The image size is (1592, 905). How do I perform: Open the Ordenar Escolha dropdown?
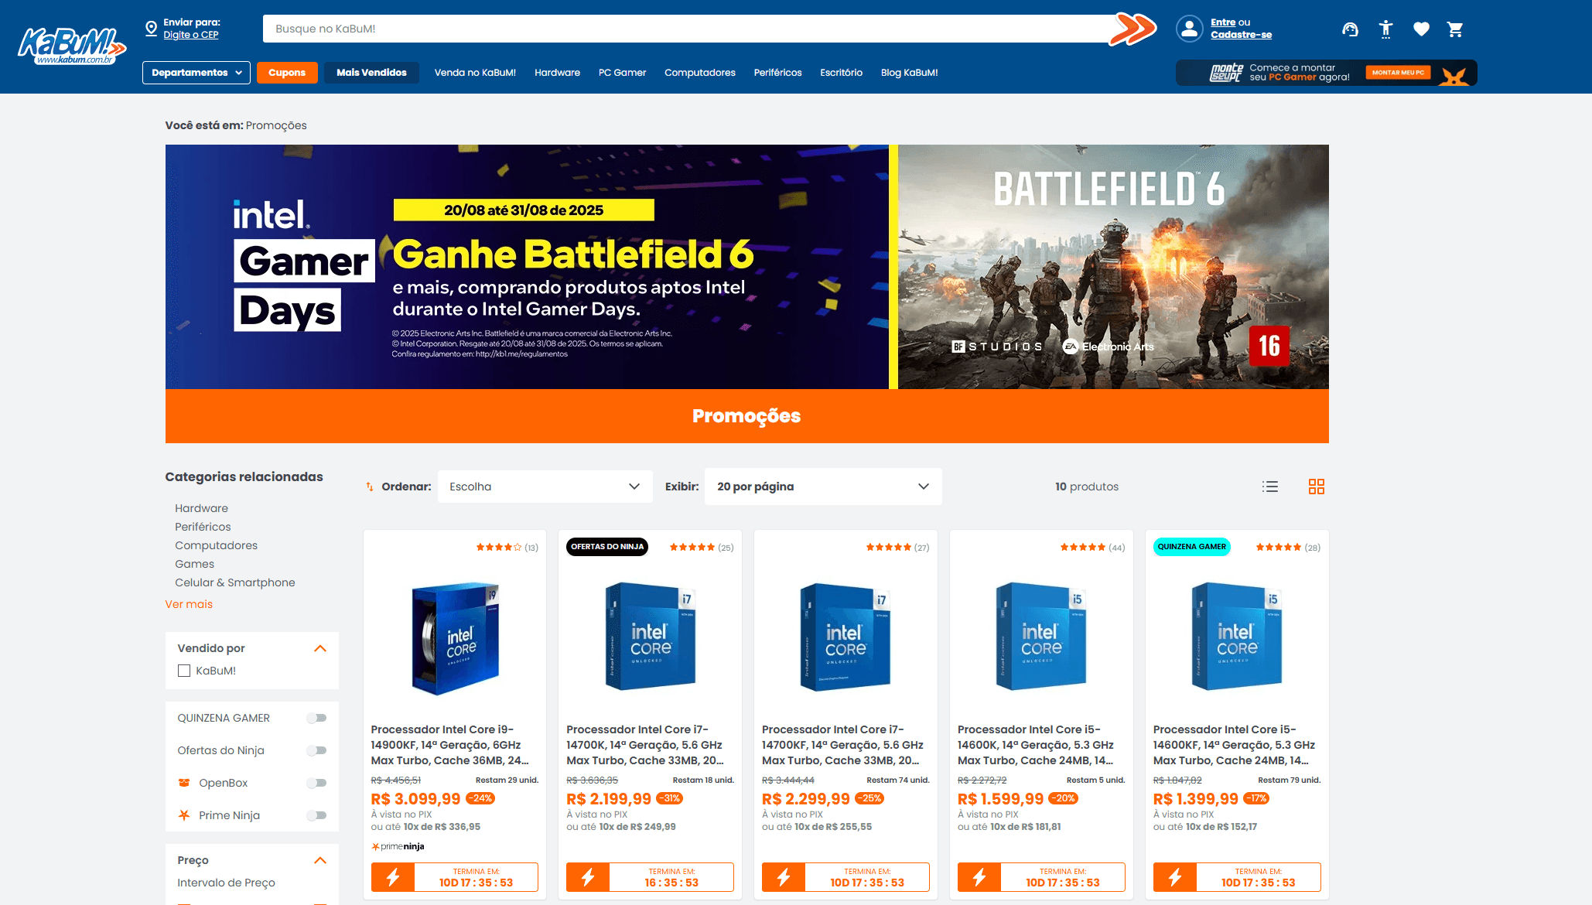click(x=545, y=487)
